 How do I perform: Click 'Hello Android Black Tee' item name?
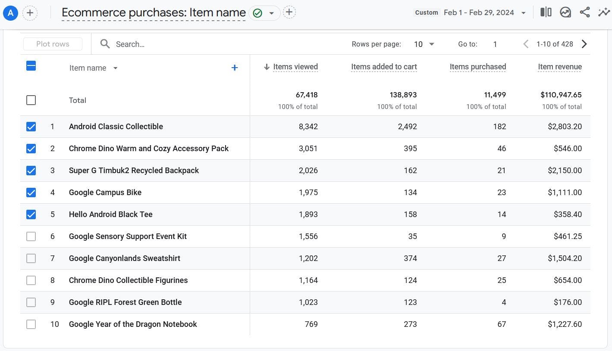point(111,214)
